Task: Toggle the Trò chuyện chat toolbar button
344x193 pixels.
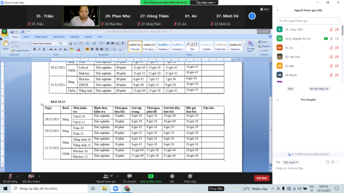Action: (x=129, y=178)
